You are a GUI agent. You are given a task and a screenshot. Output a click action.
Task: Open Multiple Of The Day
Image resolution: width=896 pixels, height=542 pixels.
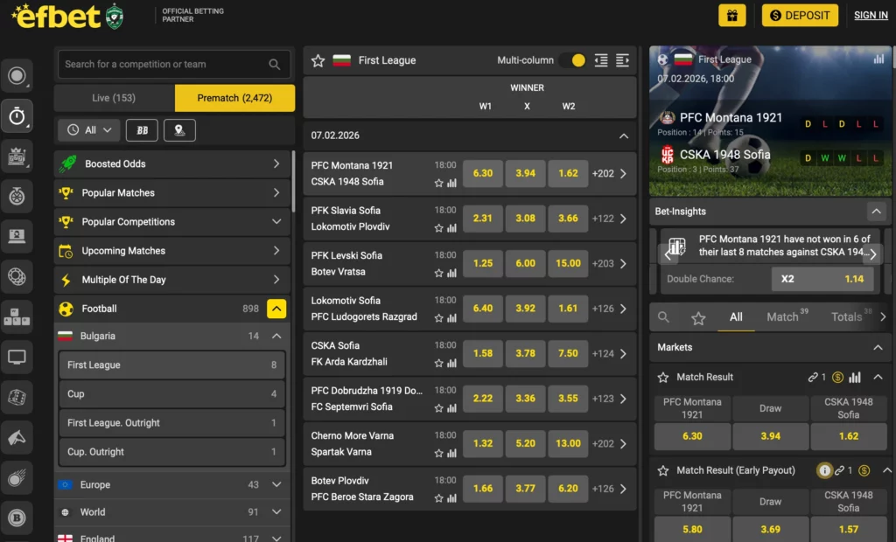[171, 280]
